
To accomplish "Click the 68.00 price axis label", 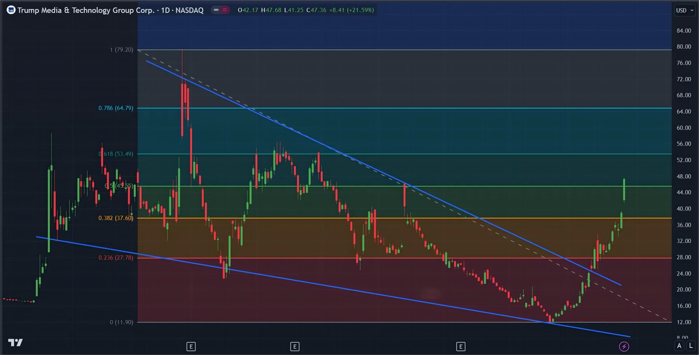I will click(x=684, y=95).
